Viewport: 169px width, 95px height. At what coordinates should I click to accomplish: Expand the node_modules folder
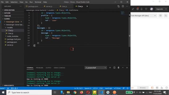12,36
